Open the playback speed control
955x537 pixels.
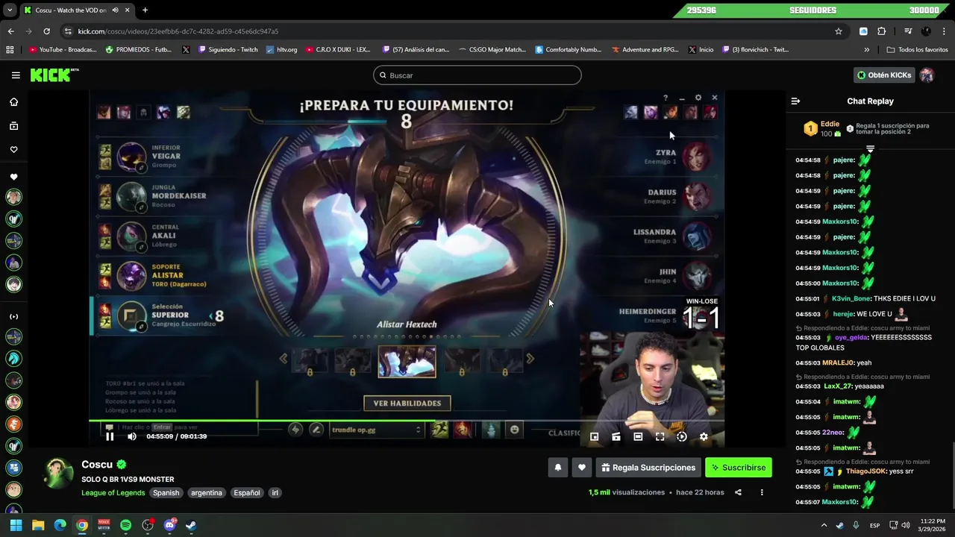681,437
